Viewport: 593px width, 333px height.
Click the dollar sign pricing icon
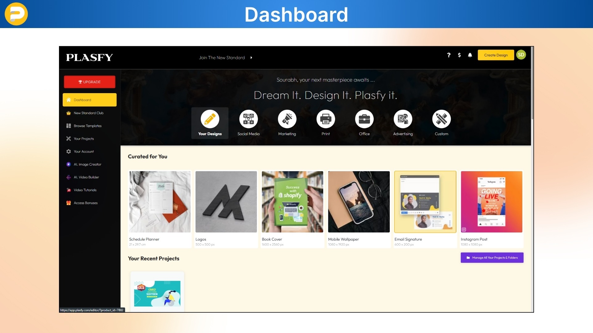click(x=459, y=55)
